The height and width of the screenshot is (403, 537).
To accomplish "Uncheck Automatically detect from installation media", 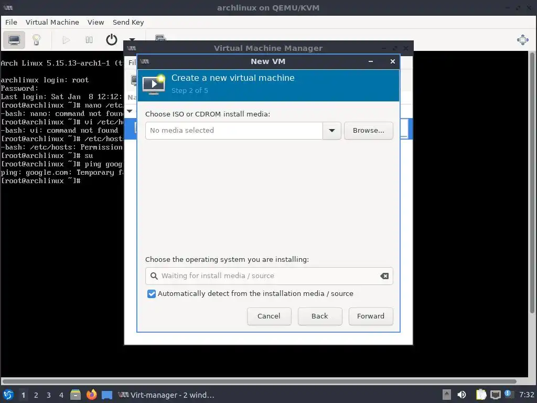I will coord(152,294).
